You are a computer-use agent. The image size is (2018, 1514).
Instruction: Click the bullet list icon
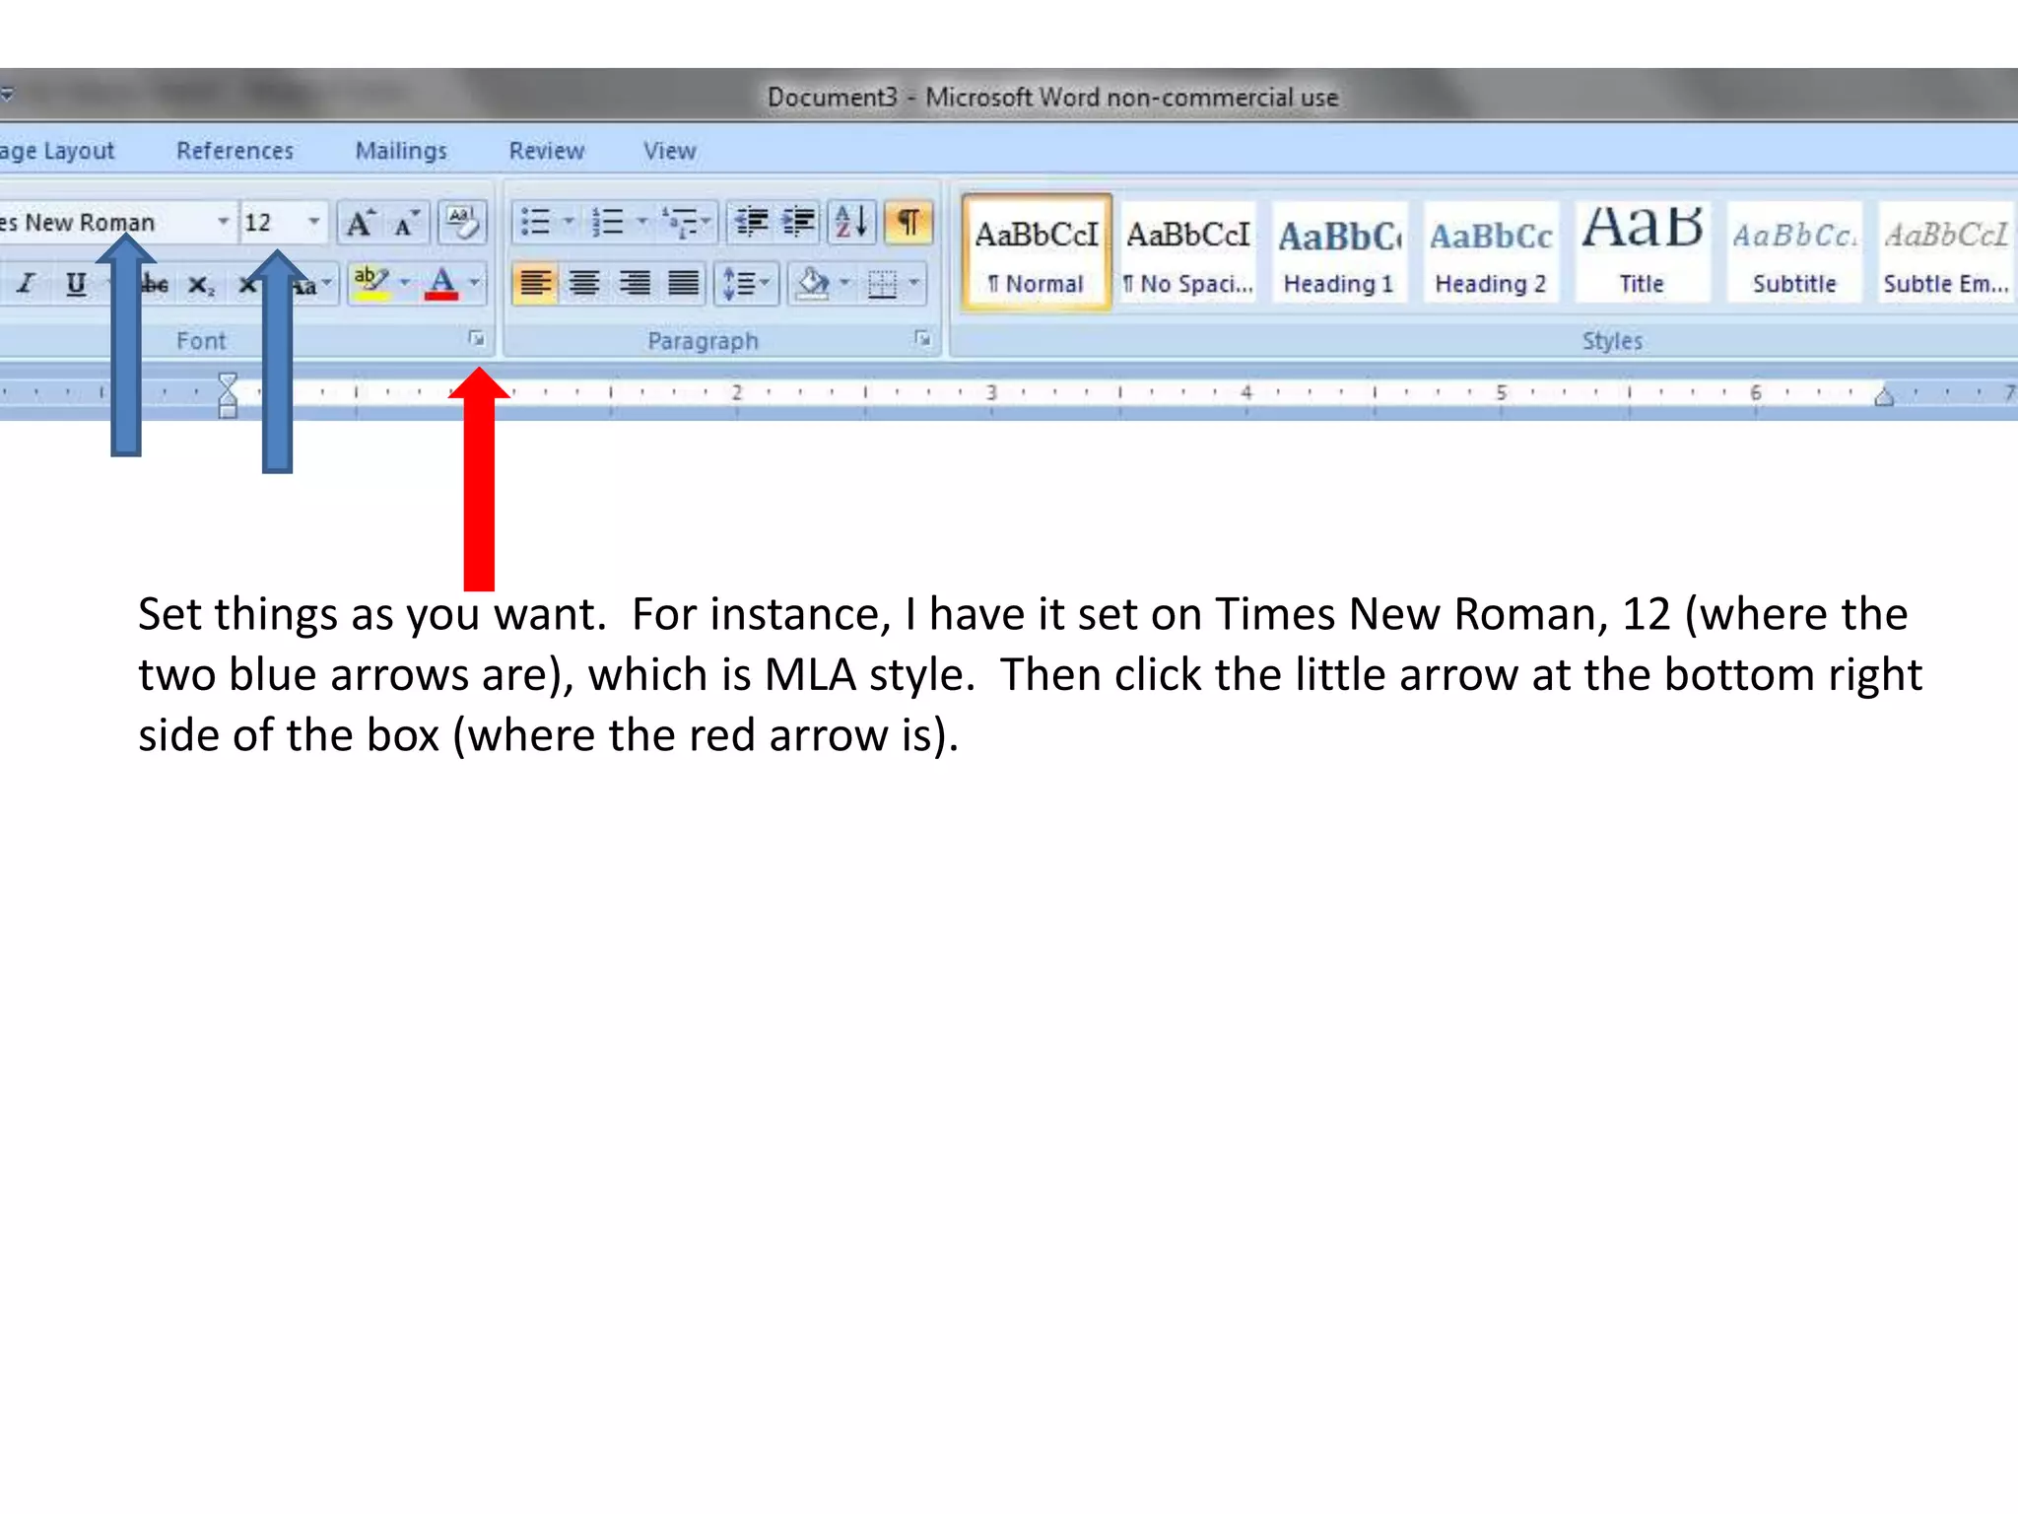pos(535,223)
